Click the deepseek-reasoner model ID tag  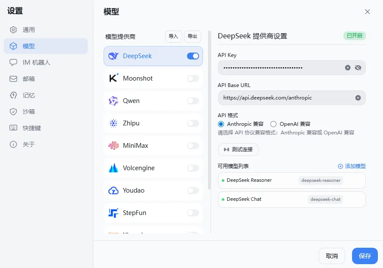coord(321,181)
